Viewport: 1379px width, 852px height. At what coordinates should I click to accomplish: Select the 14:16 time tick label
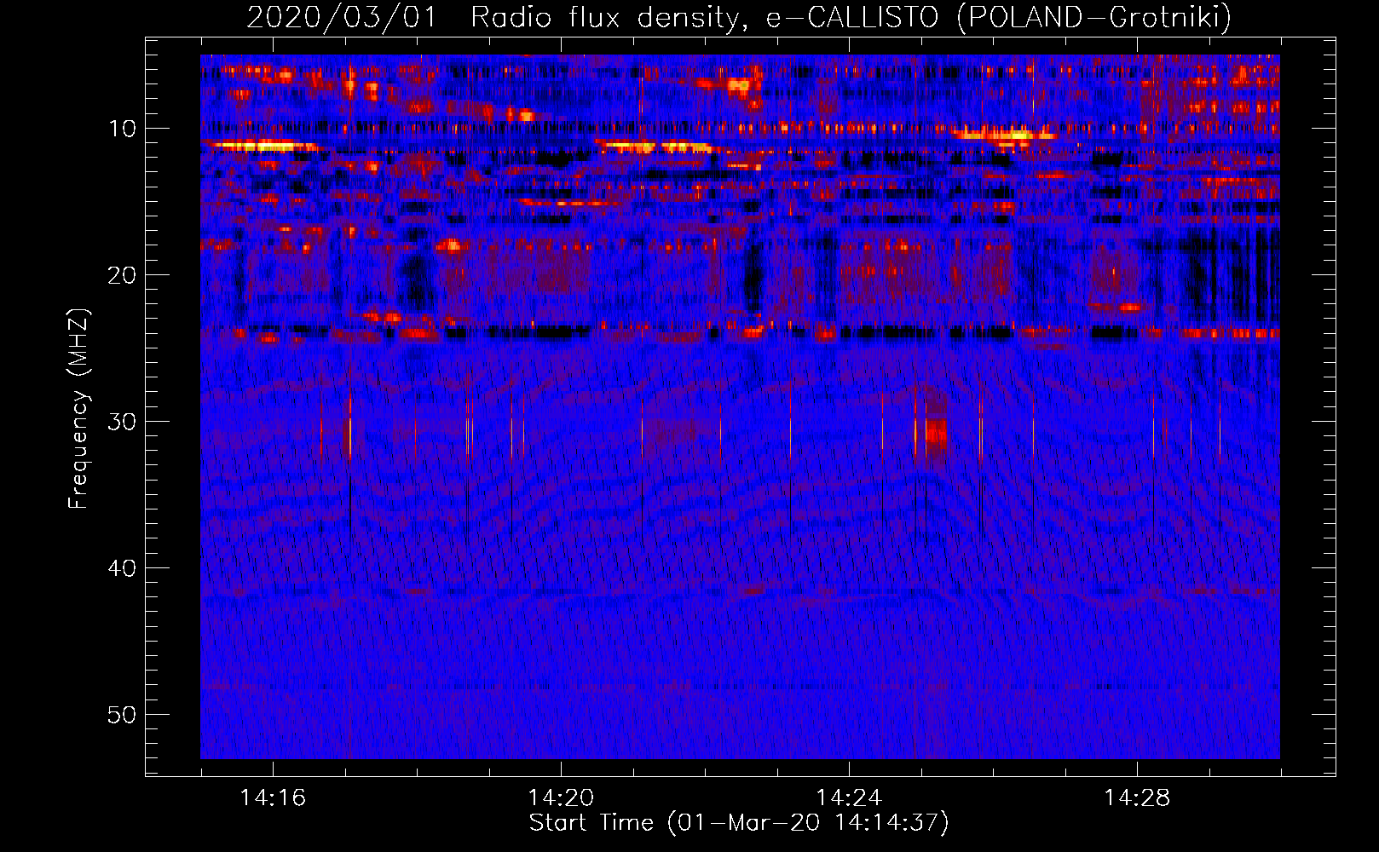(273, 797)
